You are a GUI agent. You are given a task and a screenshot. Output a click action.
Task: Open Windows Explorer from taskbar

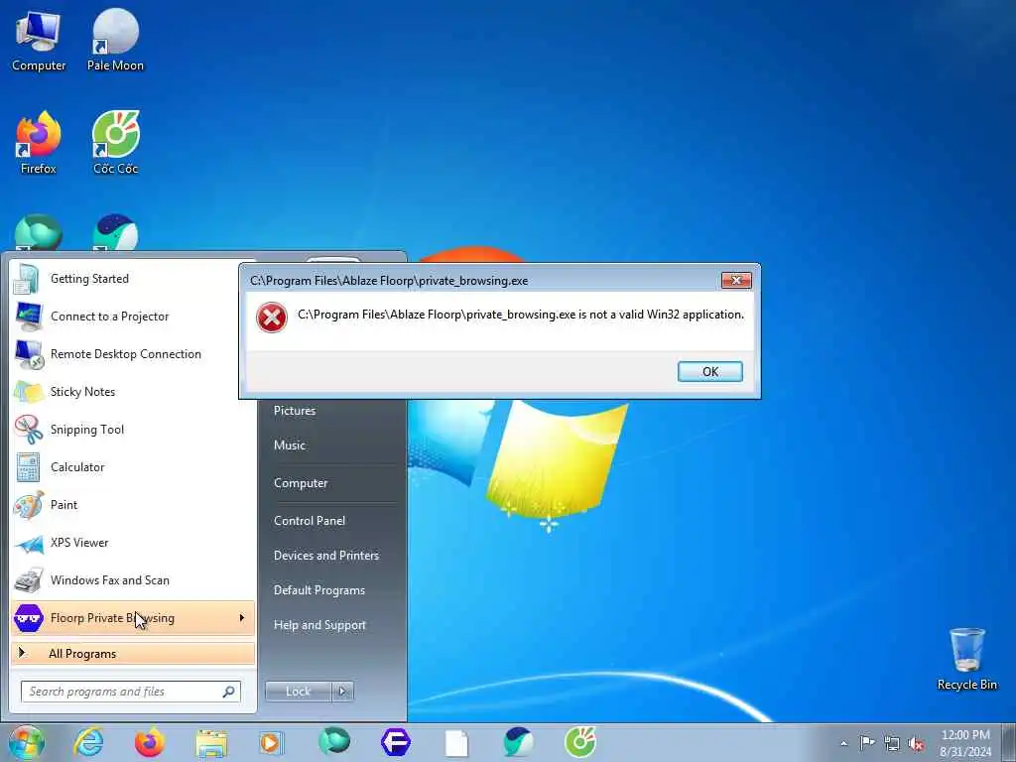211,743
